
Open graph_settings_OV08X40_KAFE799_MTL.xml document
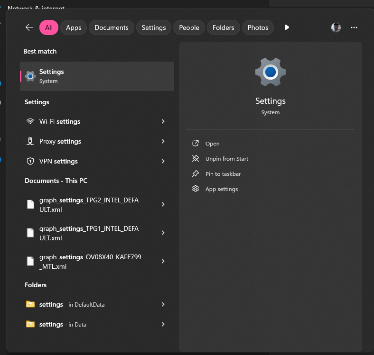(x=90, y=262)
